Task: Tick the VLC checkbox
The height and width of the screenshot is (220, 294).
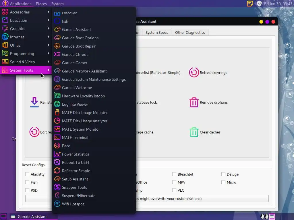Action: (x=174, y=190)
